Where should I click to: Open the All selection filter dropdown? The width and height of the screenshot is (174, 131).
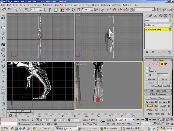click(36, 9)
